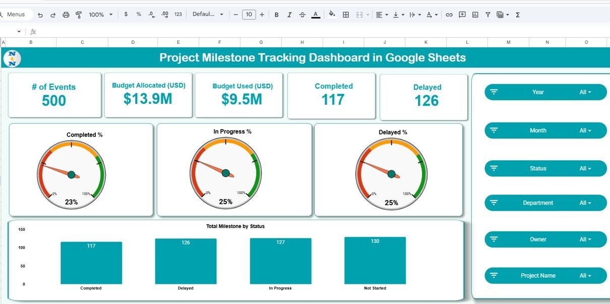Viewport: 610px width, 304px height.
Task: Increase font size with plus button
Action: click(x=262, y=15)
